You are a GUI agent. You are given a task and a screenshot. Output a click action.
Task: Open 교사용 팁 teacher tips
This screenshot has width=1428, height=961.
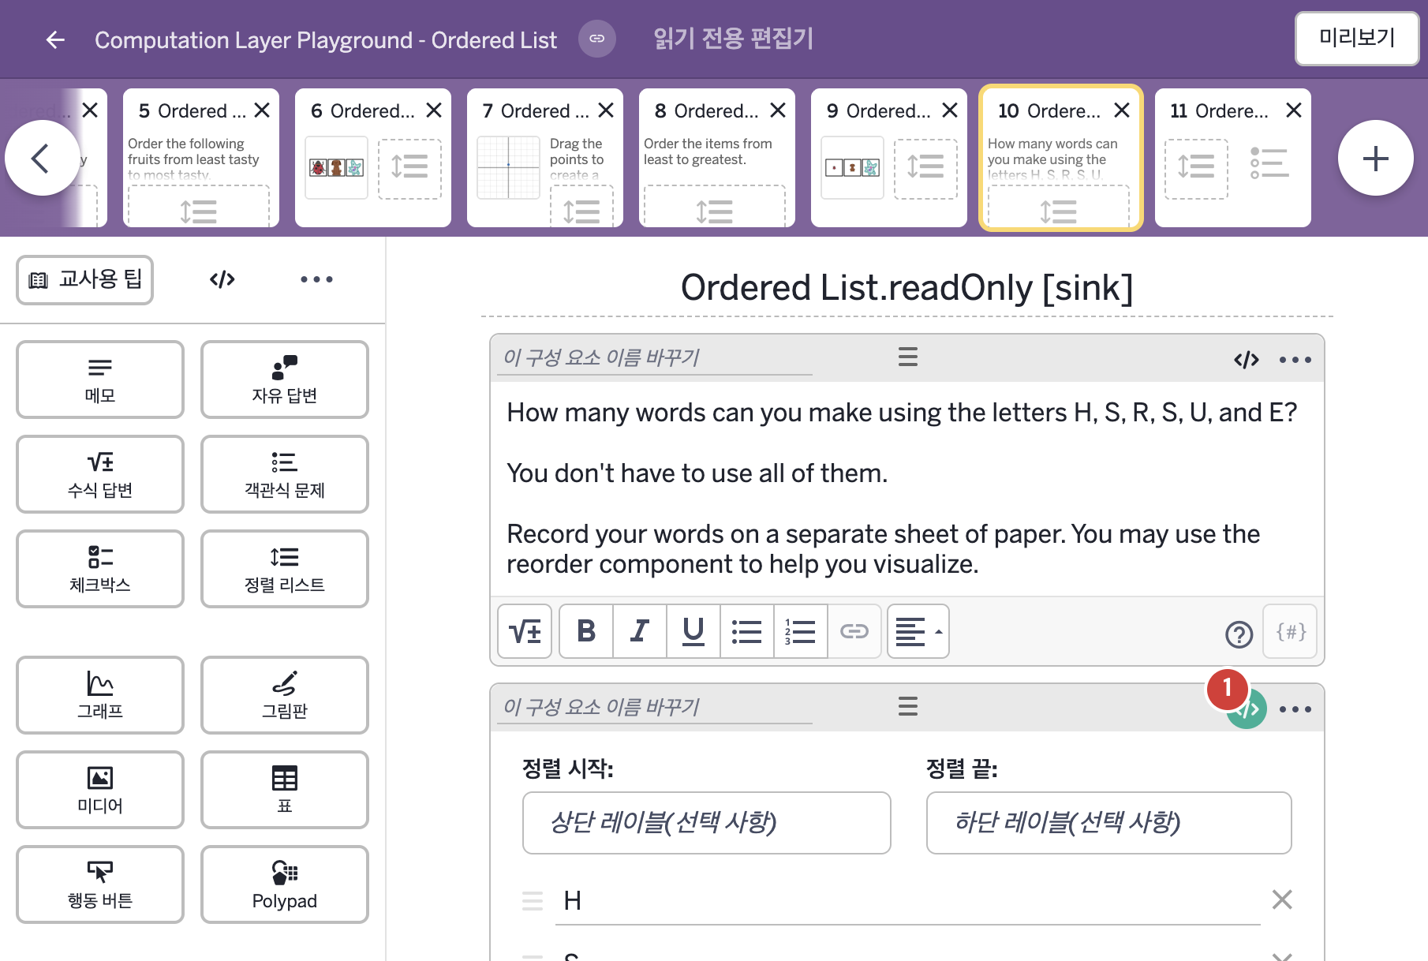85,279
